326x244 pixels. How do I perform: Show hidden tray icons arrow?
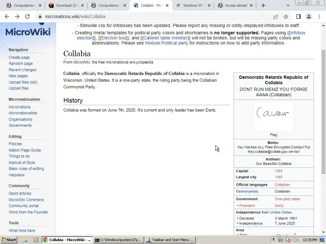click(x=273, y=240)
